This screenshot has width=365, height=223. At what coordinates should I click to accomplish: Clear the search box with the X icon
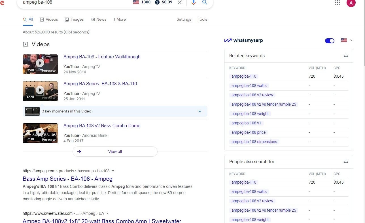point(180,2)
